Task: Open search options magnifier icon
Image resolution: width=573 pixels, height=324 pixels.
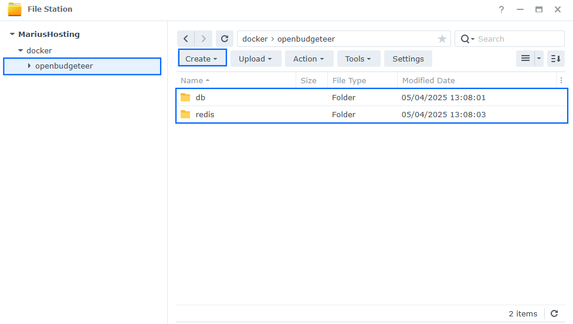Action: (467, 39)
